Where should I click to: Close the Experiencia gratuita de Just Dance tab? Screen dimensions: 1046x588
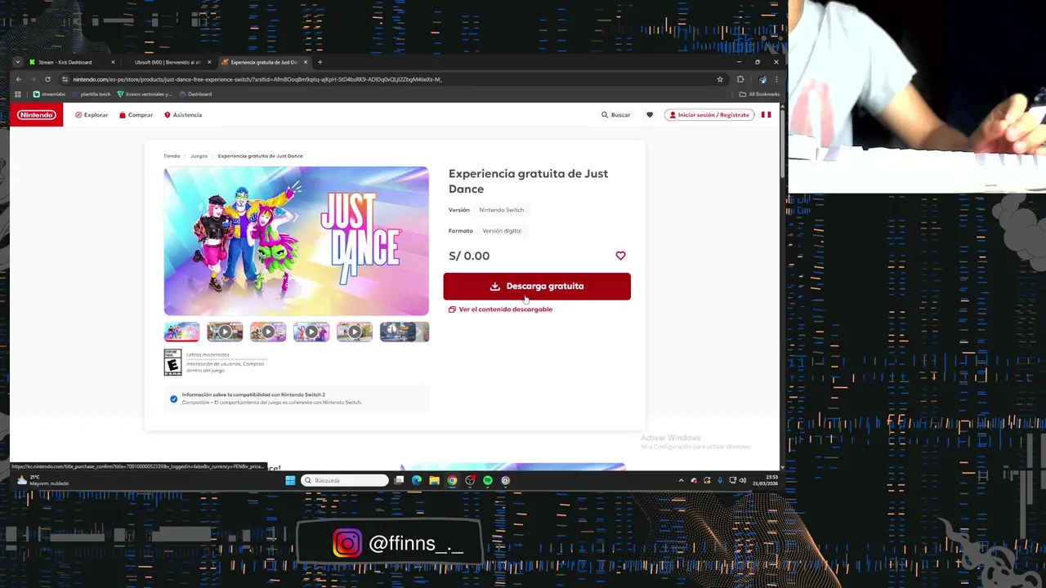click(306, 62)
